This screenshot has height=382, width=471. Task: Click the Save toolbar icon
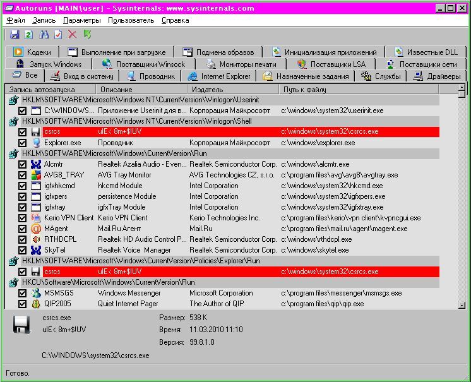click(x=15, y=35)
